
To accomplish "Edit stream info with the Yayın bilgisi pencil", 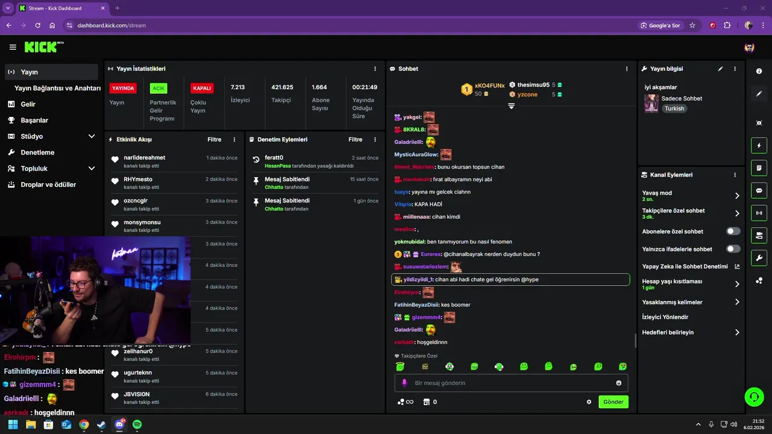I will (x=720, y=69).
